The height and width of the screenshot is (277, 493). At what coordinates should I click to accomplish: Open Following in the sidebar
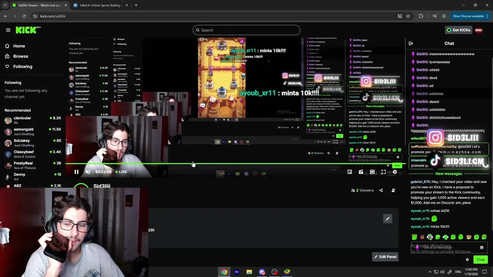point(19,67)
